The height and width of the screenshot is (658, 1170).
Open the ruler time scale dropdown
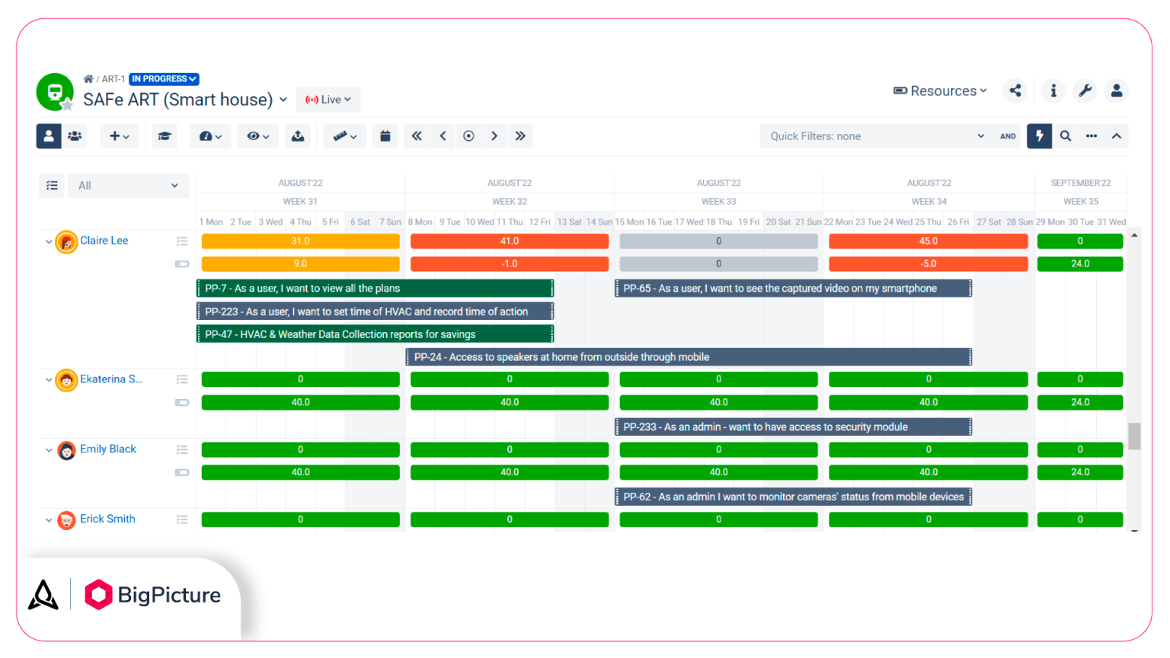coord(345,136)
